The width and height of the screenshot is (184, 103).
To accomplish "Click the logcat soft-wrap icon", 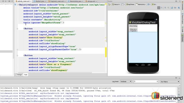I will [179, 95].
